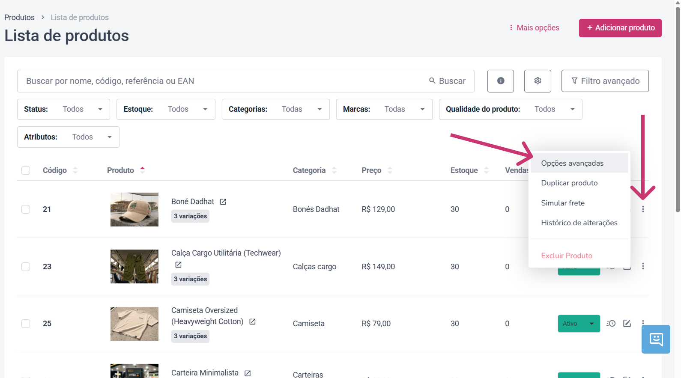This screenshot has height=378, width=681.
Task: Click product name Boné Dadhat
Action: point(193,202)
